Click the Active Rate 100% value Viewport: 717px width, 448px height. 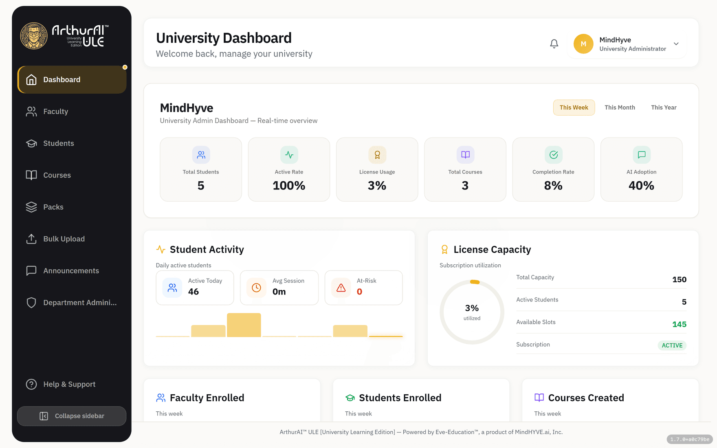(x=289, y=186)
